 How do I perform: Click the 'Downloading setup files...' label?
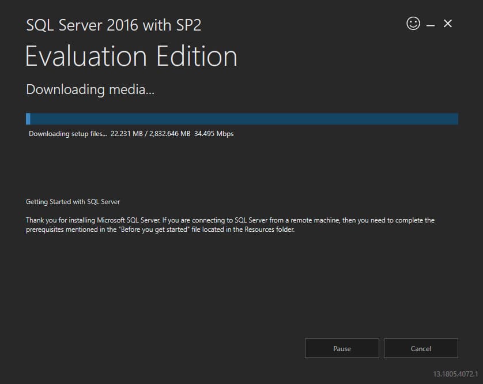(x=68, y=134)
